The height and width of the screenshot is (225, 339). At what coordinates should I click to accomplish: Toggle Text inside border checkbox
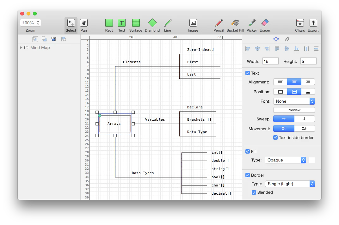275,137
